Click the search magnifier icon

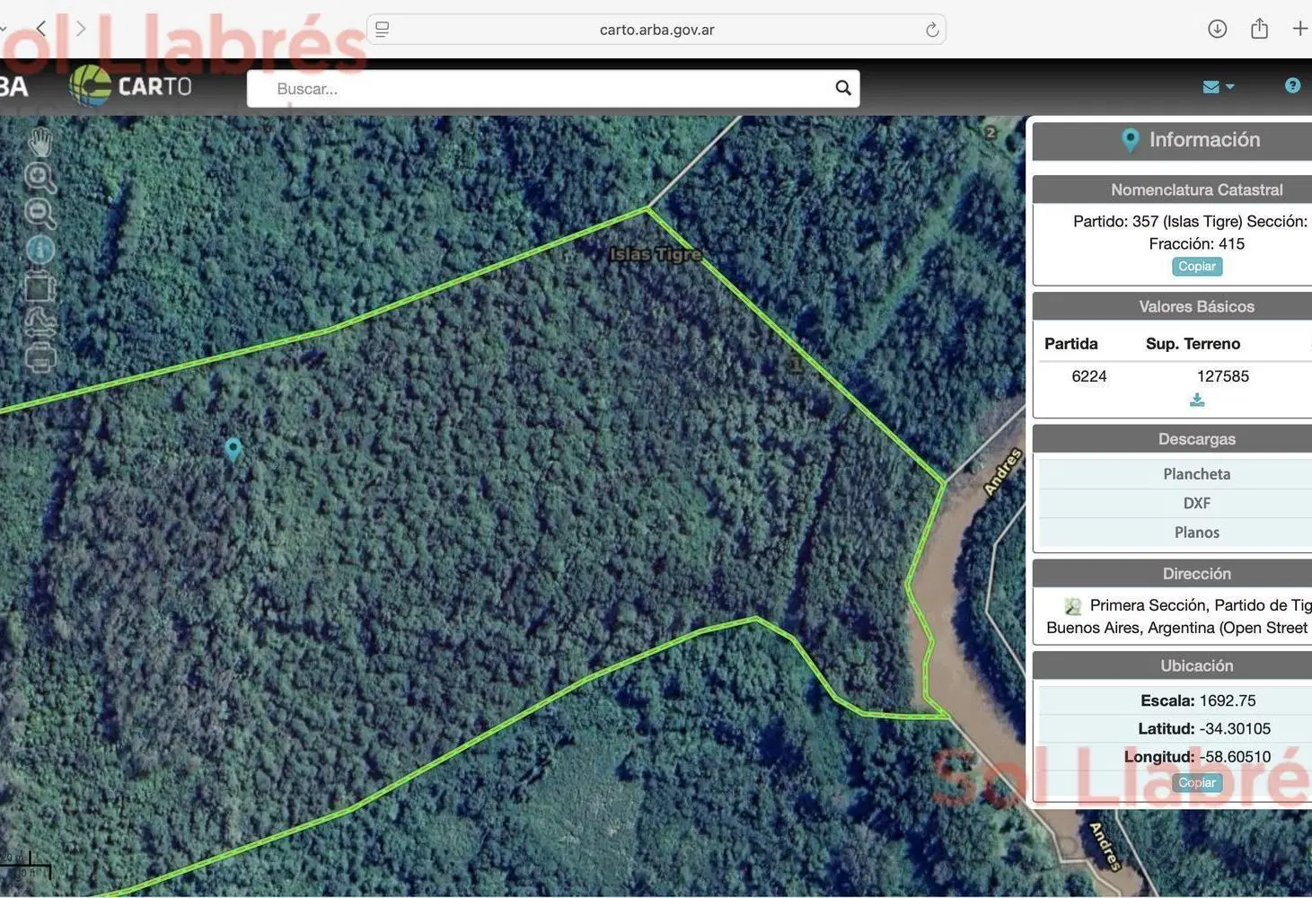click(x=843, y=88)
